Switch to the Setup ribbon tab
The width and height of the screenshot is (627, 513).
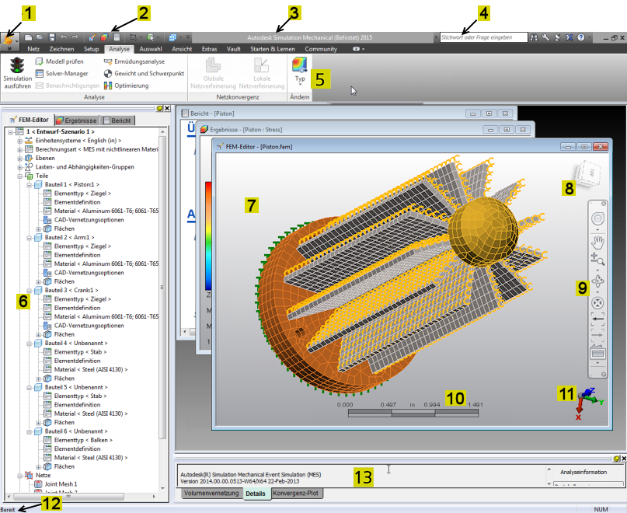tap(91, 49)
